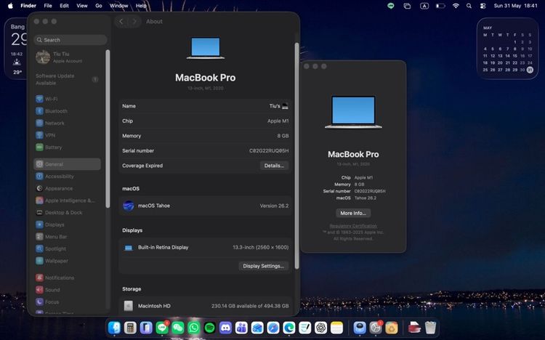The width and height of the screenshot is (545, 340).
Task: Launch Discord from the Dock
Action: [x=225, y=328]
